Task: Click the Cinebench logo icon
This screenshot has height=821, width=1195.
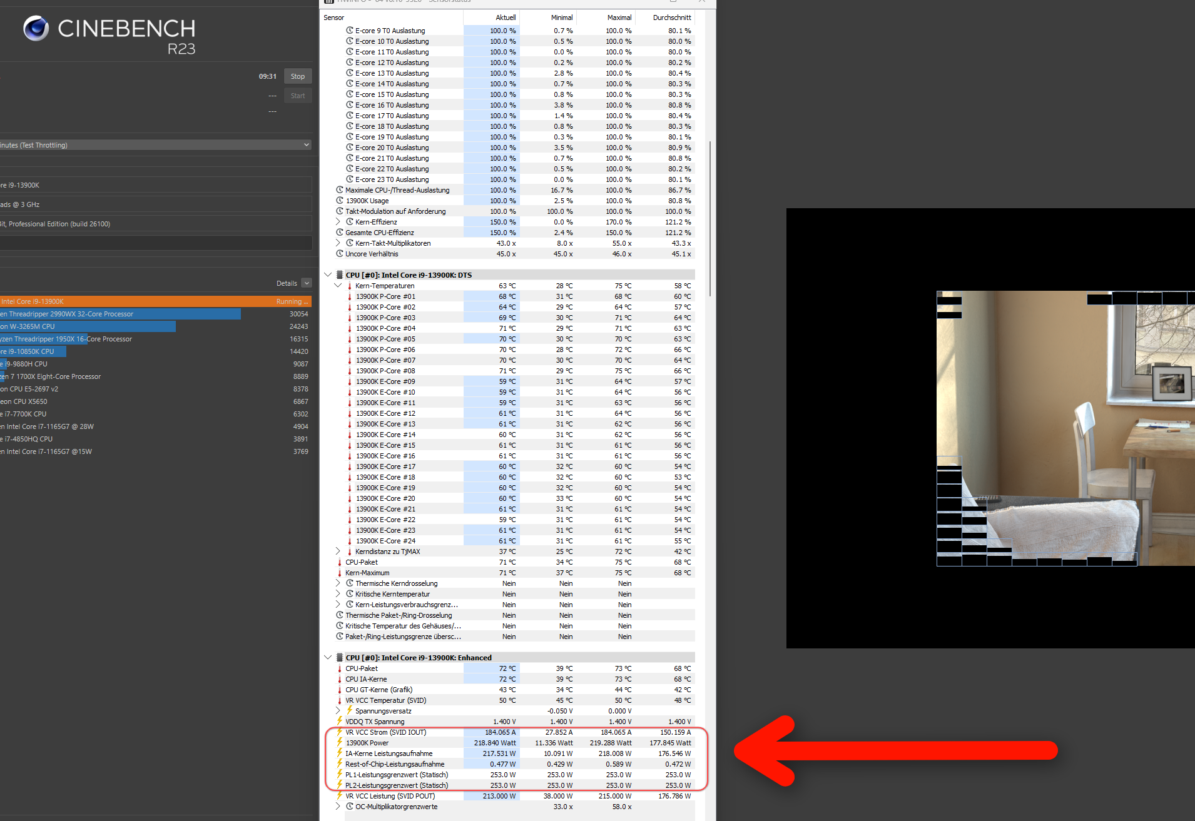Action: (36, 29)
